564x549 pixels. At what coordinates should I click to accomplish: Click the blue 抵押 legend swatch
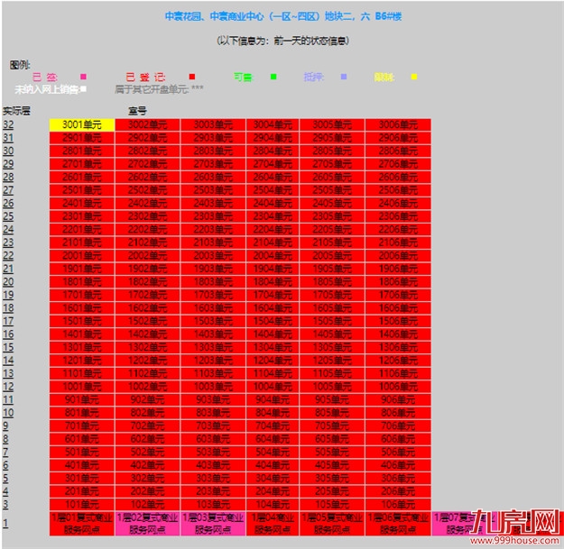coord(344,78)
